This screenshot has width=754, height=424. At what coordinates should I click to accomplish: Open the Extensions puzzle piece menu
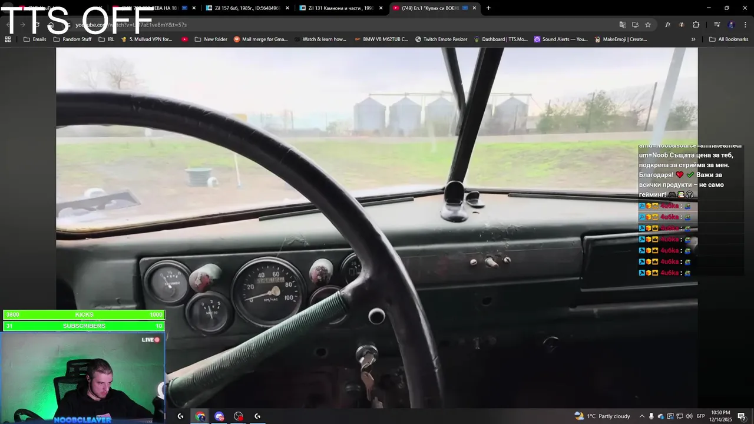point(696,25)
